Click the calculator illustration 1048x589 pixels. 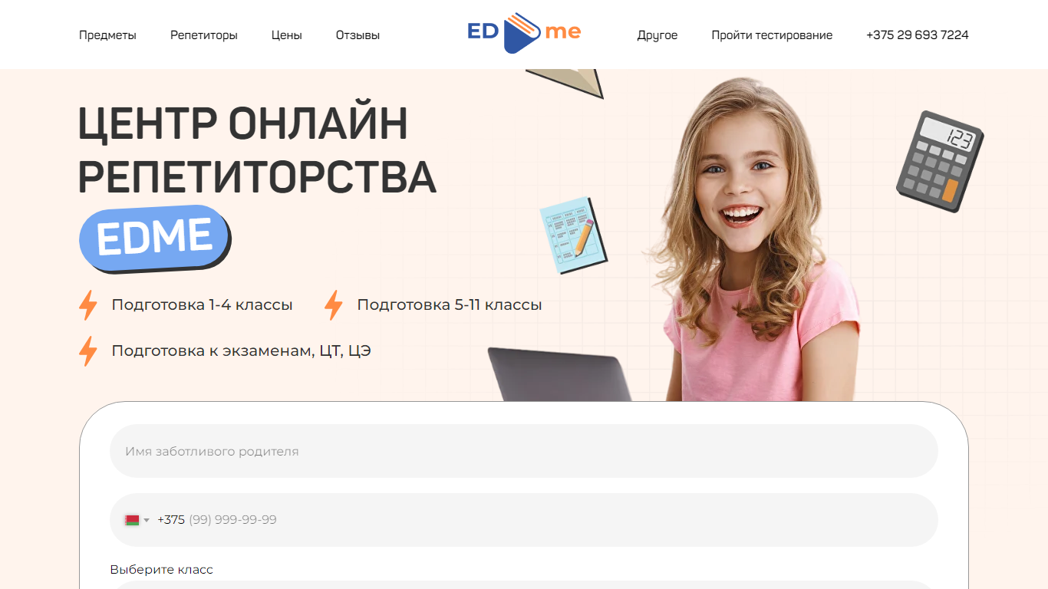[940, 161]
